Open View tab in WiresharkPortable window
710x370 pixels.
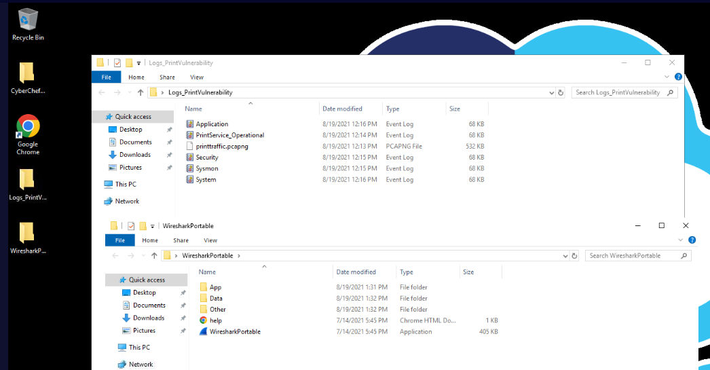(210, 240)
